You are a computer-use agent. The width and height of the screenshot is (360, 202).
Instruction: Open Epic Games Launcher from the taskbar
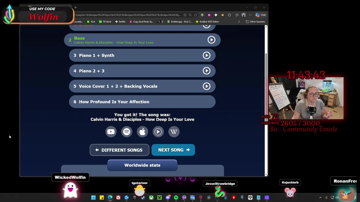click(135, 198)
